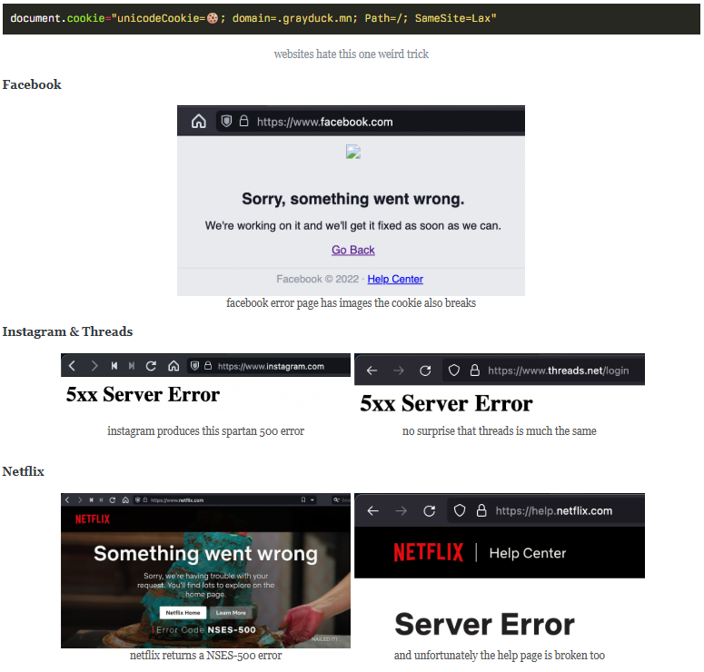The width and height of the screenshot is (704, 672).
Task: Click https://help.netflix.com address field
Action: point(546,511)
